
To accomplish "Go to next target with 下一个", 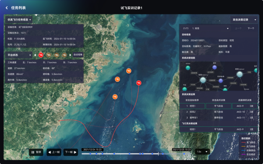I will pos(251,28).
